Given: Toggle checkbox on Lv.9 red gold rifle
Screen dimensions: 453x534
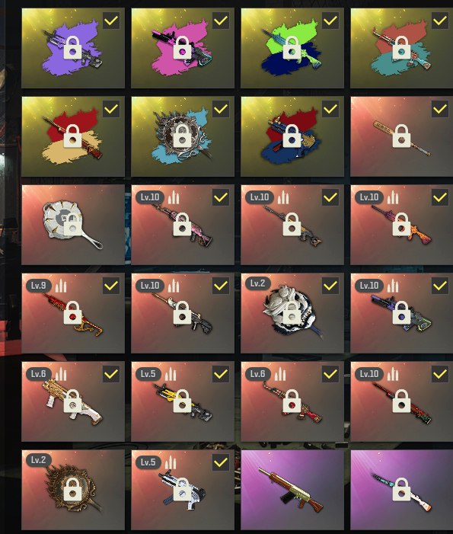Looking at the screenshot, I should click(111, 286).
